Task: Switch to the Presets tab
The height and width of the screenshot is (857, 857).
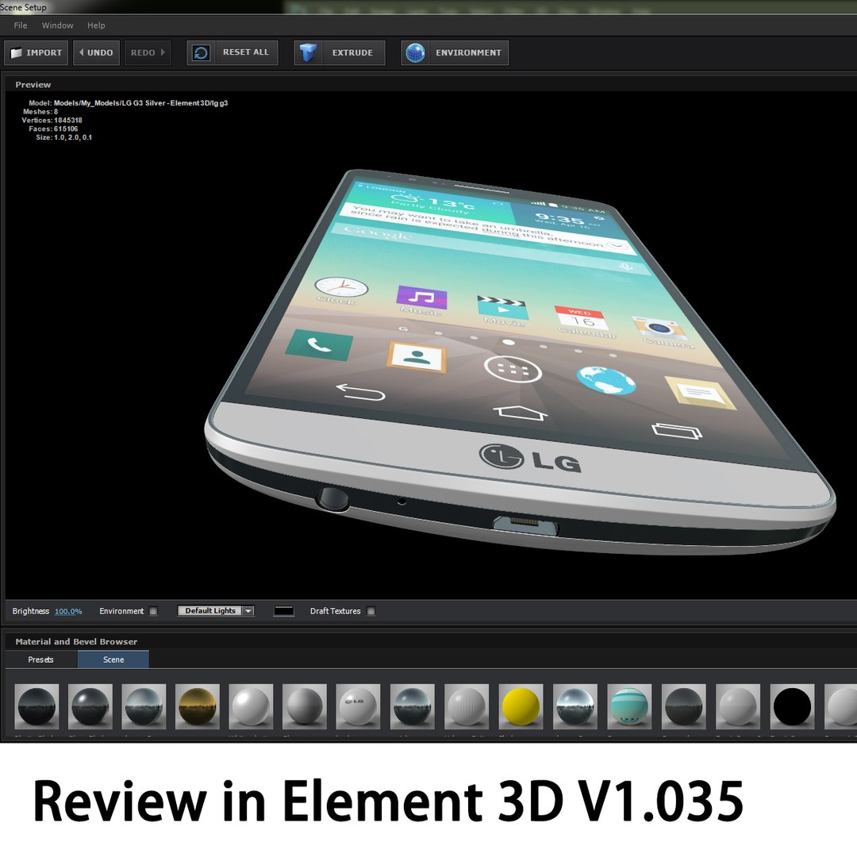Action: tap(41, 659)
